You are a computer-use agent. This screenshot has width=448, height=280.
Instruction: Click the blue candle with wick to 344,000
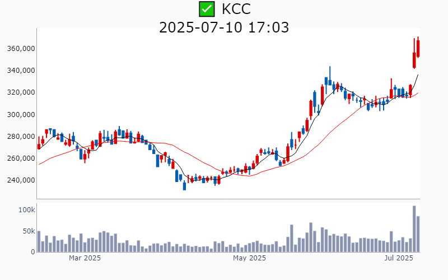coord(330,76)
